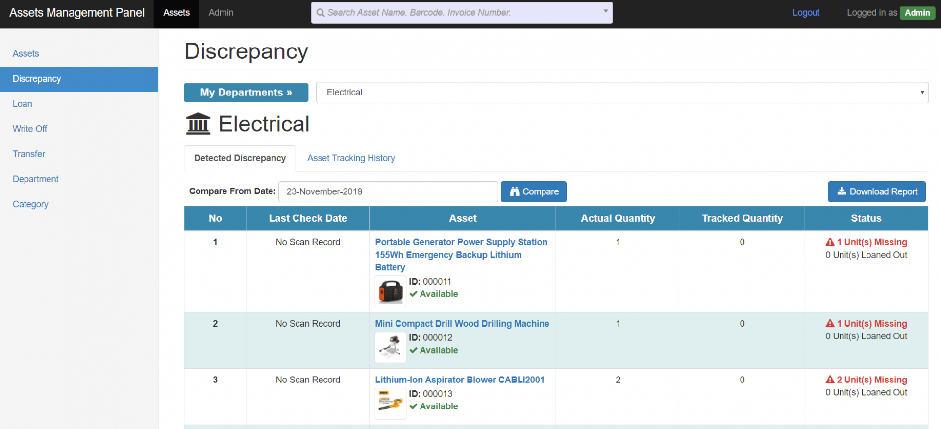
Task: Click the Last Check Date column header
Action: 308,218
